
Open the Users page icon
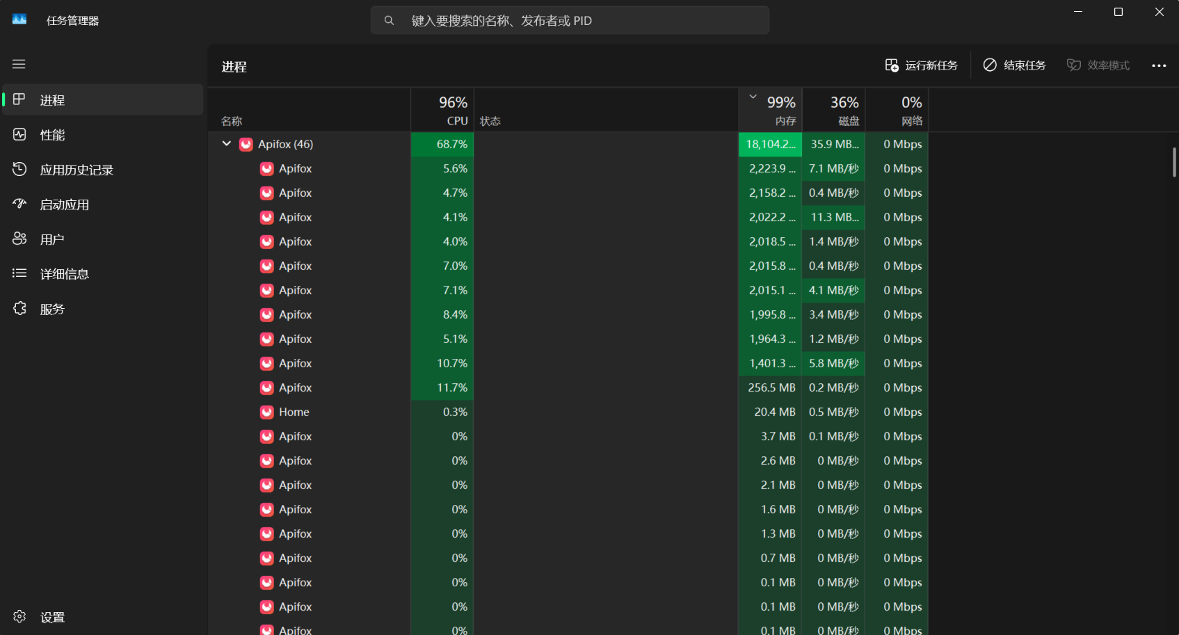(x=19, y=239)
